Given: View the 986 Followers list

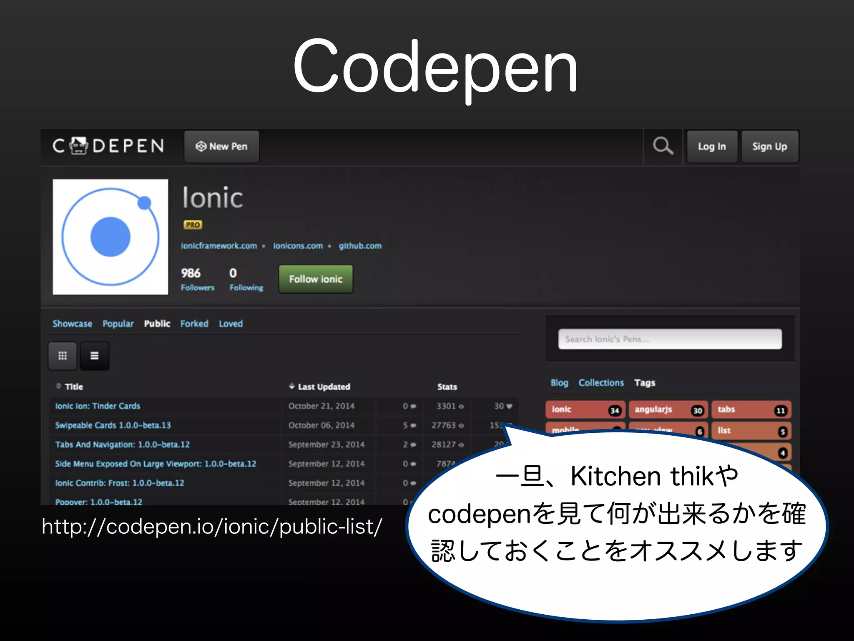Looking at the screenshot, I should click(198, 279).
